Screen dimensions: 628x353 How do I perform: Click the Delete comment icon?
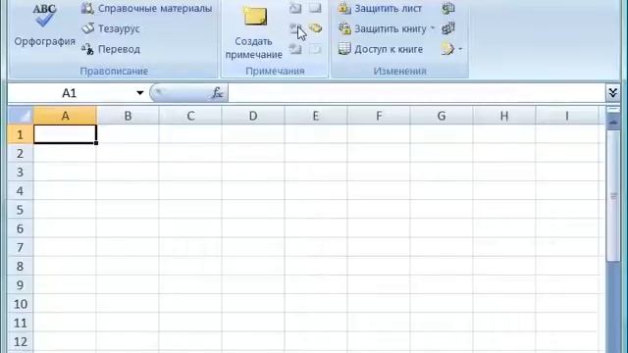(x=295, y=8)
